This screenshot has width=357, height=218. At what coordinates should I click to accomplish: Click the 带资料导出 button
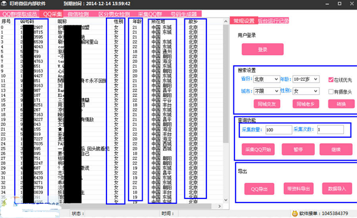(298, 188)
